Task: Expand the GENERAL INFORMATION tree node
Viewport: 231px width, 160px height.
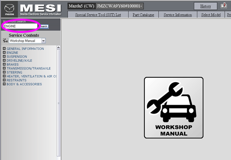Action: click(x=4, y=48)
